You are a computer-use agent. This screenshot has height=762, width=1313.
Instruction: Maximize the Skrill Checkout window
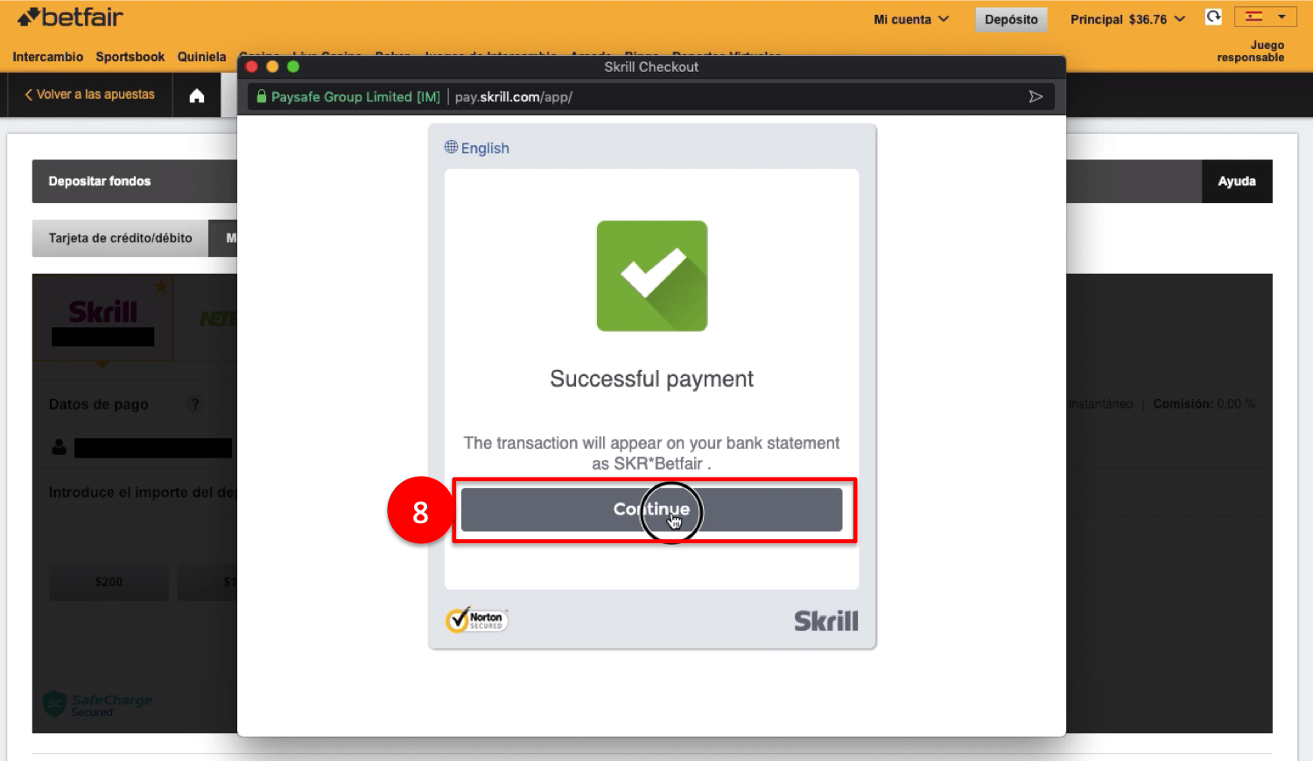[293, 66]
